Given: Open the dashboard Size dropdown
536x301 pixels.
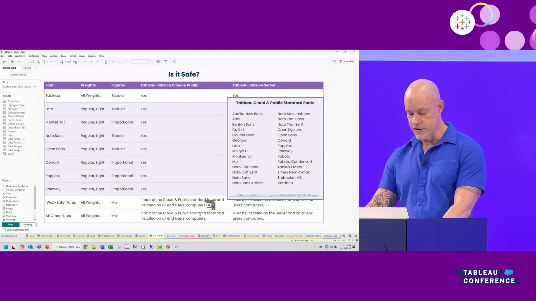Looking at the screenshot, I should click(x=19, y=87).
